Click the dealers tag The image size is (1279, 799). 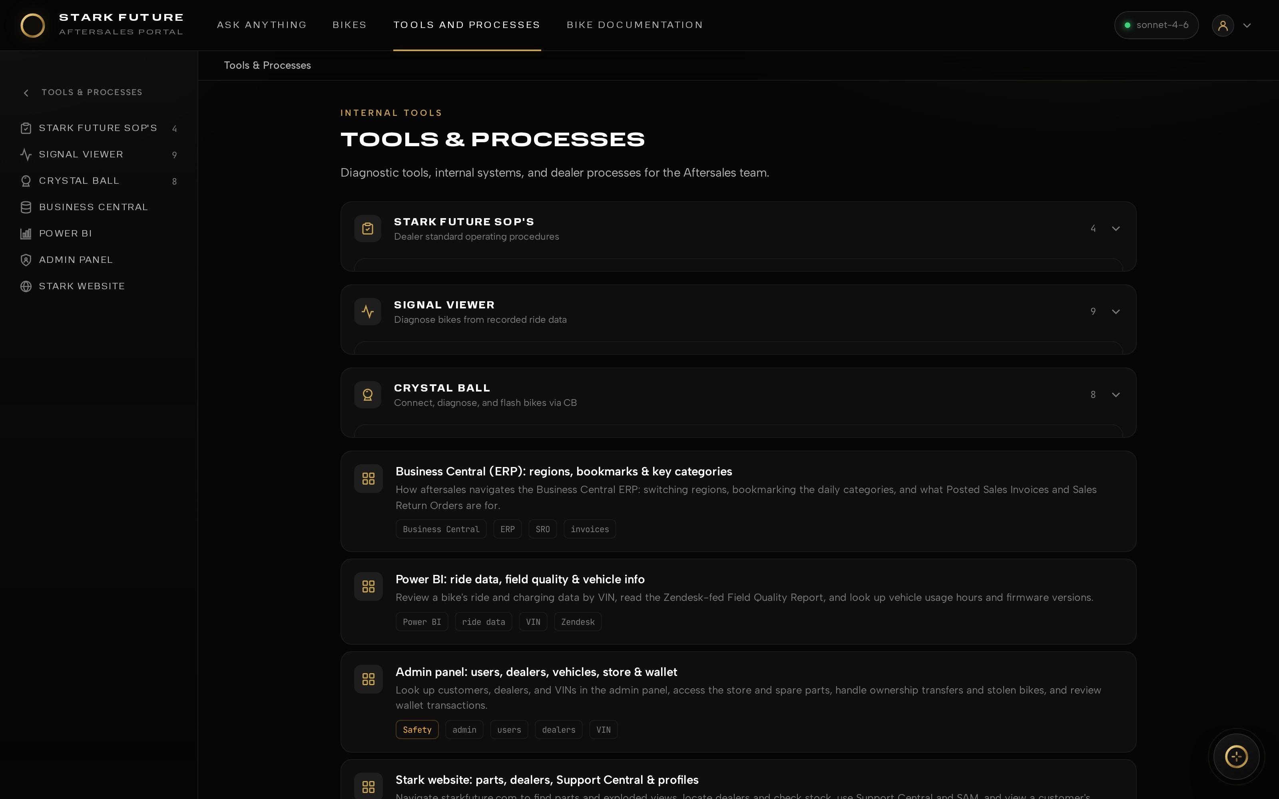pos(559,729)
